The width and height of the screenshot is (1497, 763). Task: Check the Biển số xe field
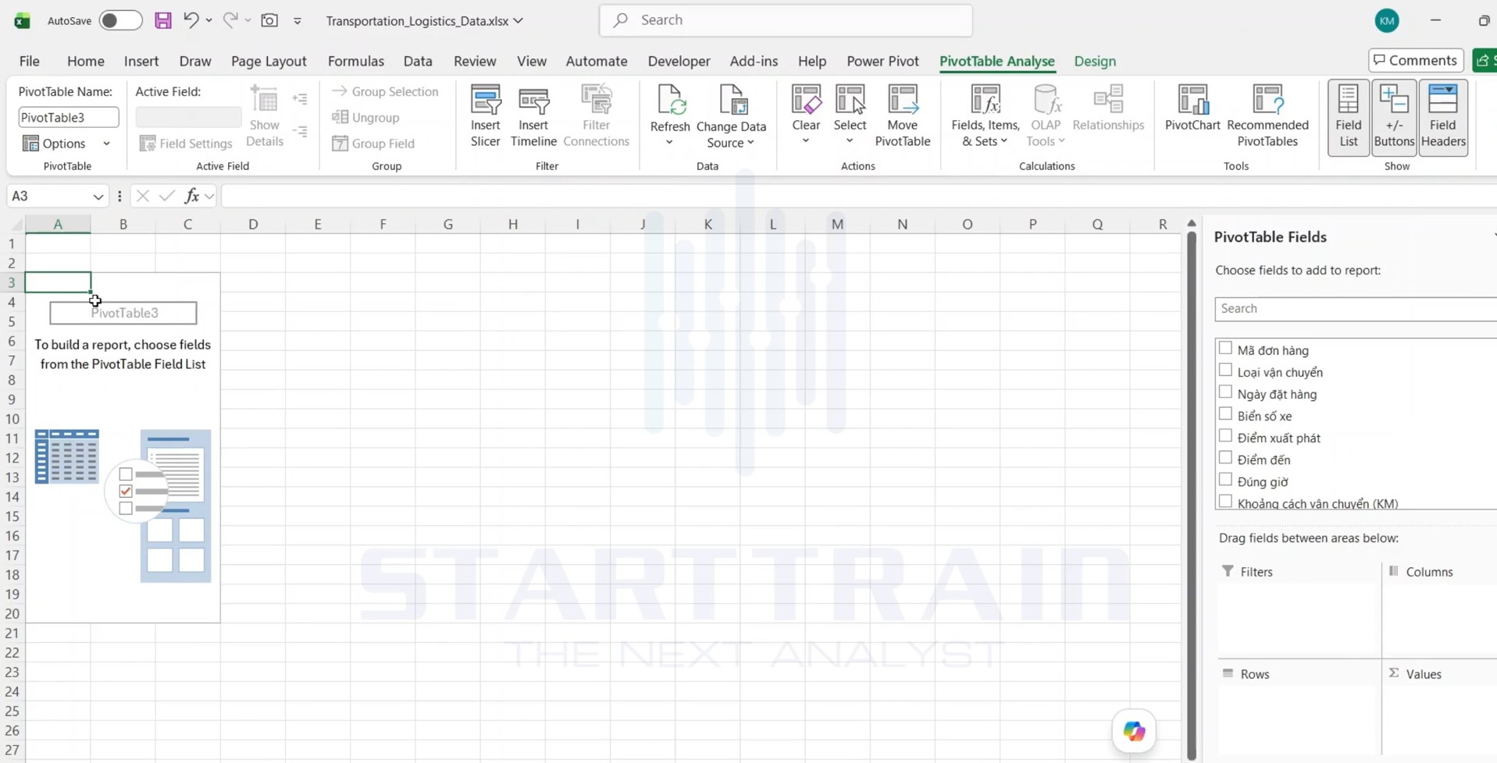click(x=1225, y=414)
